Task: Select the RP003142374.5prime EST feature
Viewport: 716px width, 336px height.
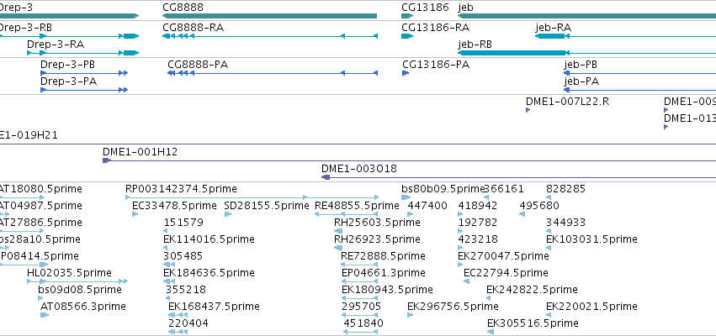Action: (252, 197)
